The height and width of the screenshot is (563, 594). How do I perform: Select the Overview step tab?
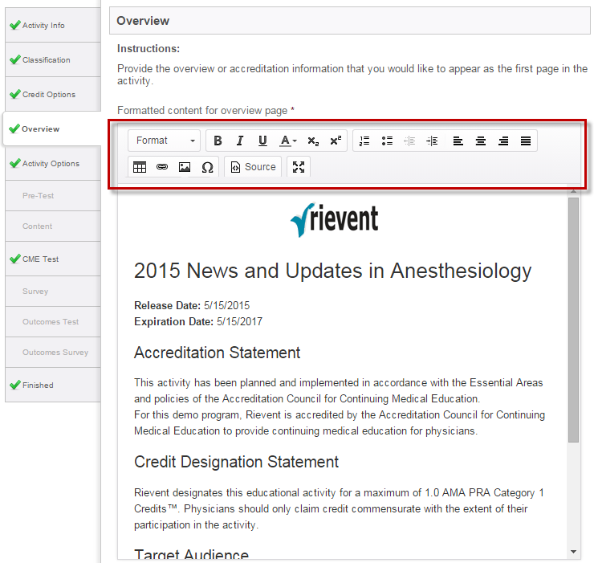click(52, 129)
